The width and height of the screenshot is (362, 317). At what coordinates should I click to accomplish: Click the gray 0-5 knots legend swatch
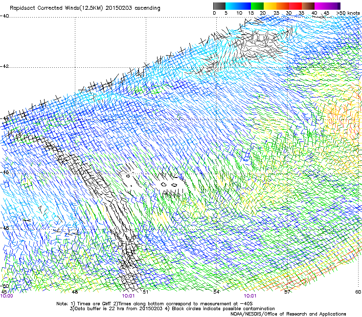219,6
